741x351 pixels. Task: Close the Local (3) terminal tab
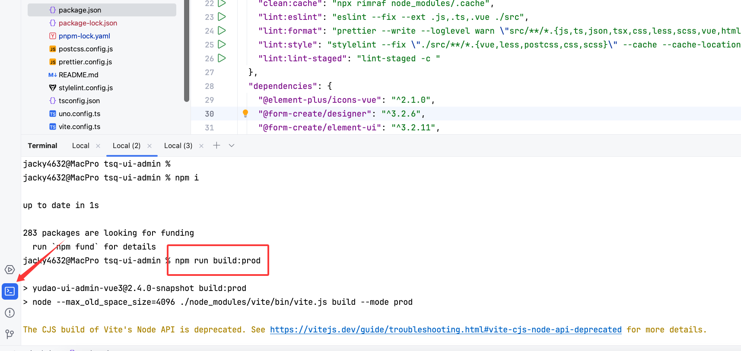[201, 146]
